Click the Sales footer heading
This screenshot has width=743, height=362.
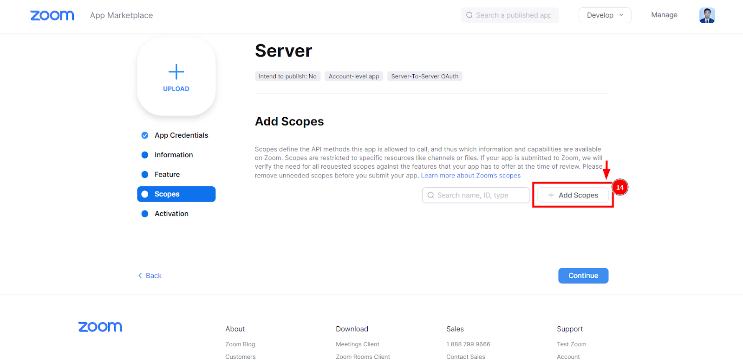(x=455, y=329)
